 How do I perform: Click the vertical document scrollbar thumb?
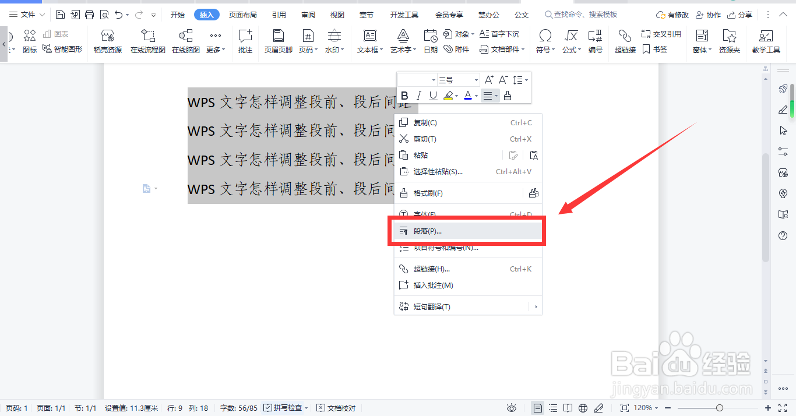tap(766, 207)
